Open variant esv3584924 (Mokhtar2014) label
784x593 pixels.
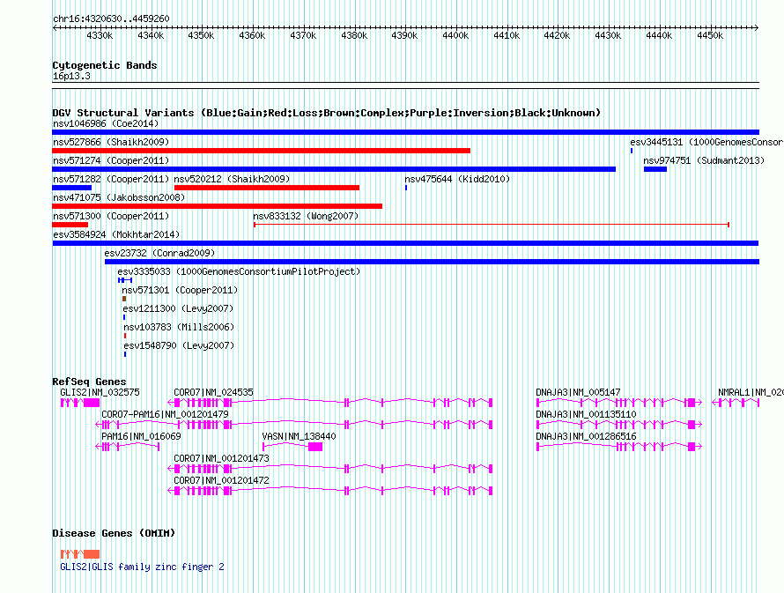pyautogui.click(x=116, y=234)
